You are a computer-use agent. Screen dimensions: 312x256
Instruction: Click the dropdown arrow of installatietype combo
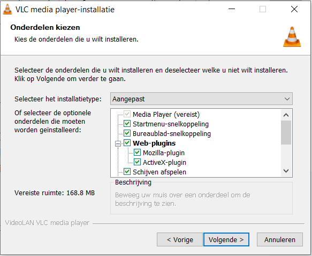[287, 99]
